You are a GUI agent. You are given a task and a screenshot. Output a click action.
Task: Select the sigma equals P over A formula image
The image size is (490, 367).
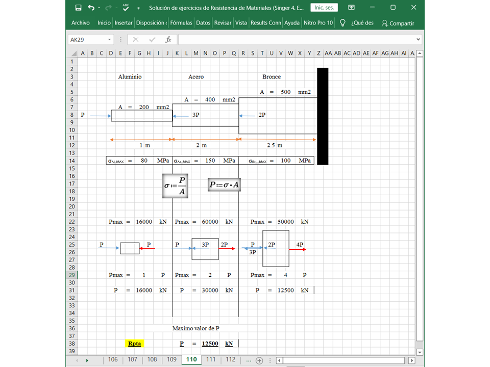pos(175,186)
